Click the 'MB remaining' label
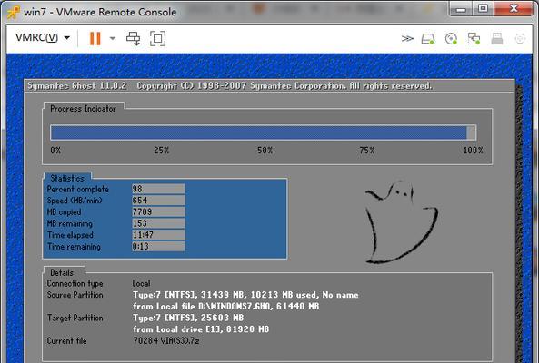The height and width of the screenshot is (363, 539). click(x=70, y=224)
